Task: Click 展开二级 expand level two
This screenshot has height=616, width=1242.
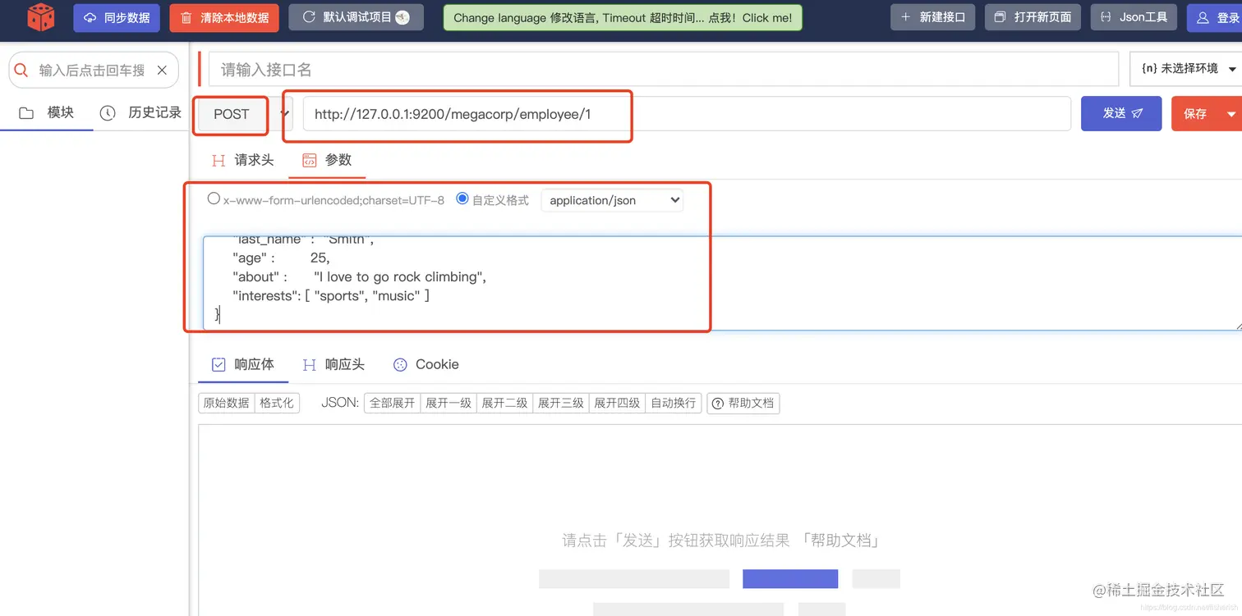Action: (504, 403)
